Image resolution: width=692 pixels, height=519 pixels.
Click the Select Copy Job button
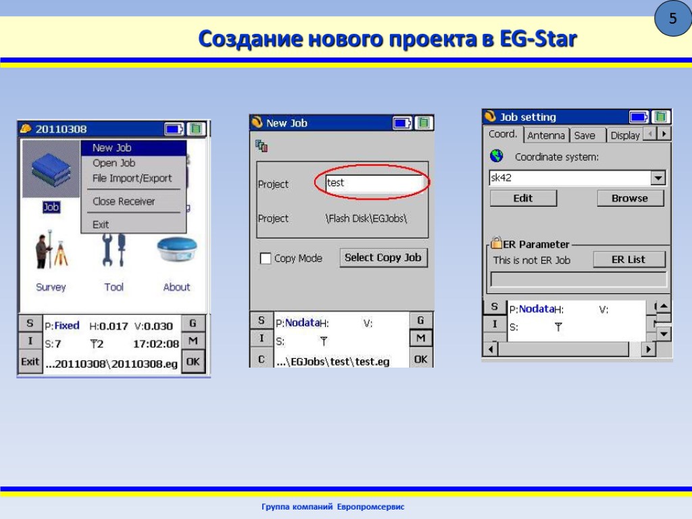tap(383, 257)
